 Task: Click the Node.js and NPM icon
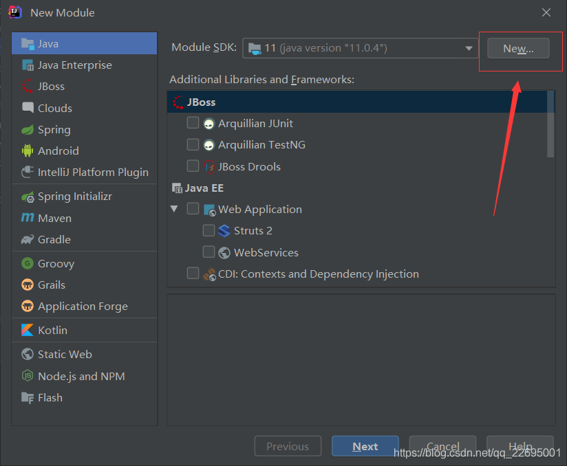point(28,376)
